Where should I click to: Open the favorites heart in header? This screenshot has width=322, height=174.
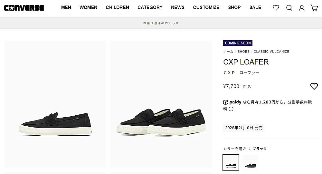coord(276,8)
